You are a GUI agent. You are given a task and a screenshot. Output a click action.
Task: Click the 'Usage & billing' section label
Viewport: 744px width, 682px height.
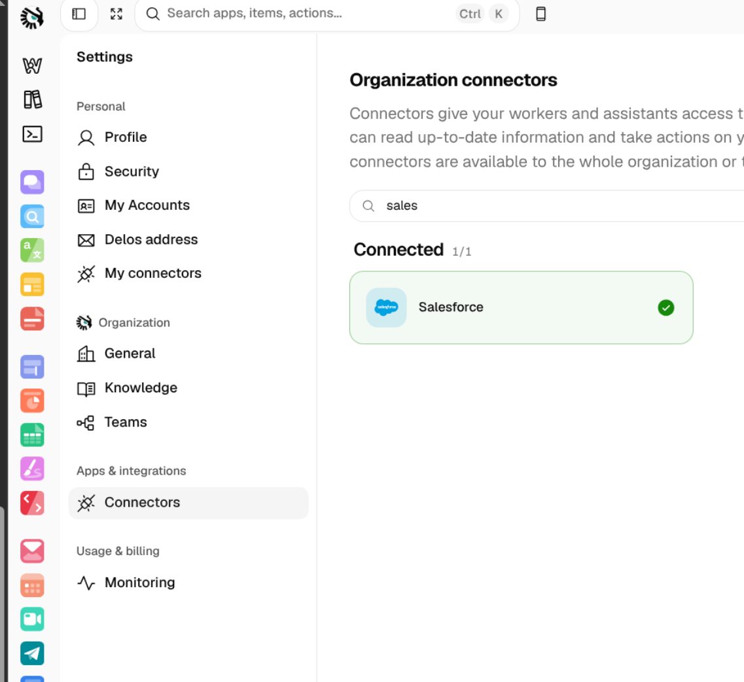[x=118, y=551]
